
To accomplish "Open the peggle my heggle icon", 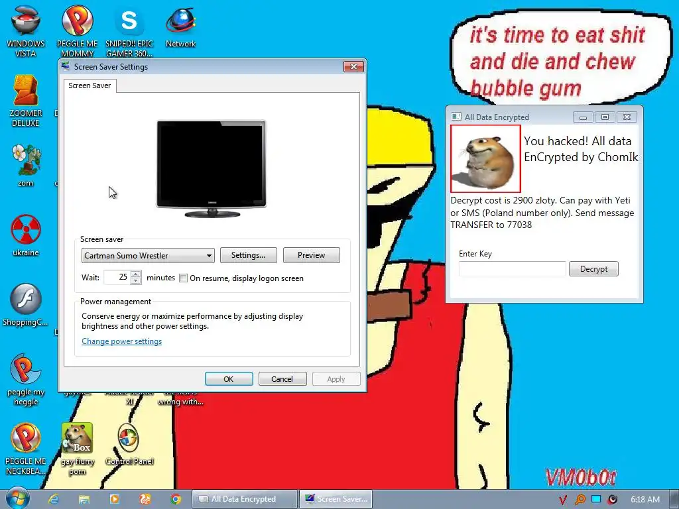I will click(26, 379).
